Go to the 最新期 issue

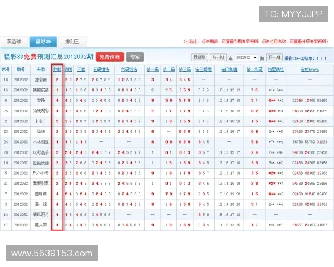(x=199, y=57)
